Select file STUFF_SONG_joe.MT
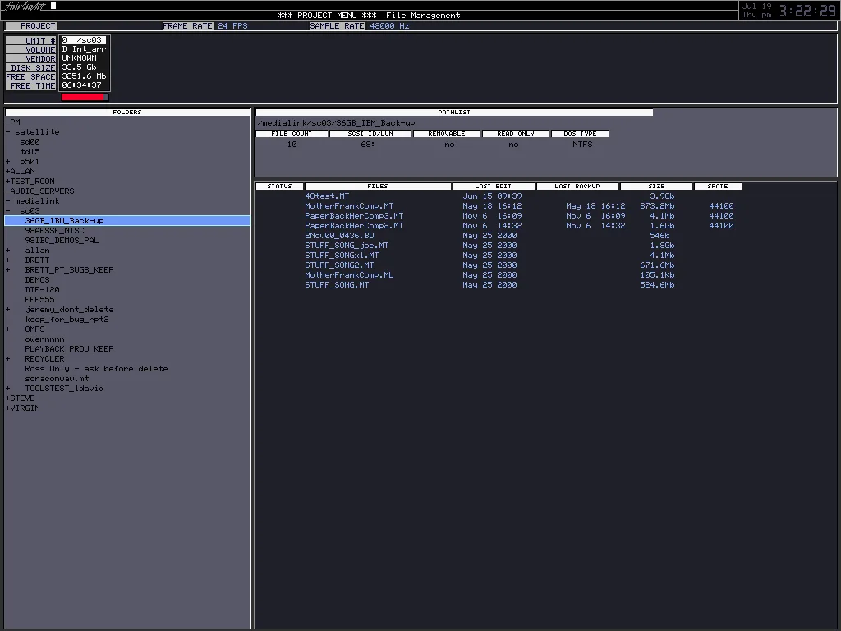Viewport: 841px width, 631px height. pyautogui.click(x=347, y=246)
